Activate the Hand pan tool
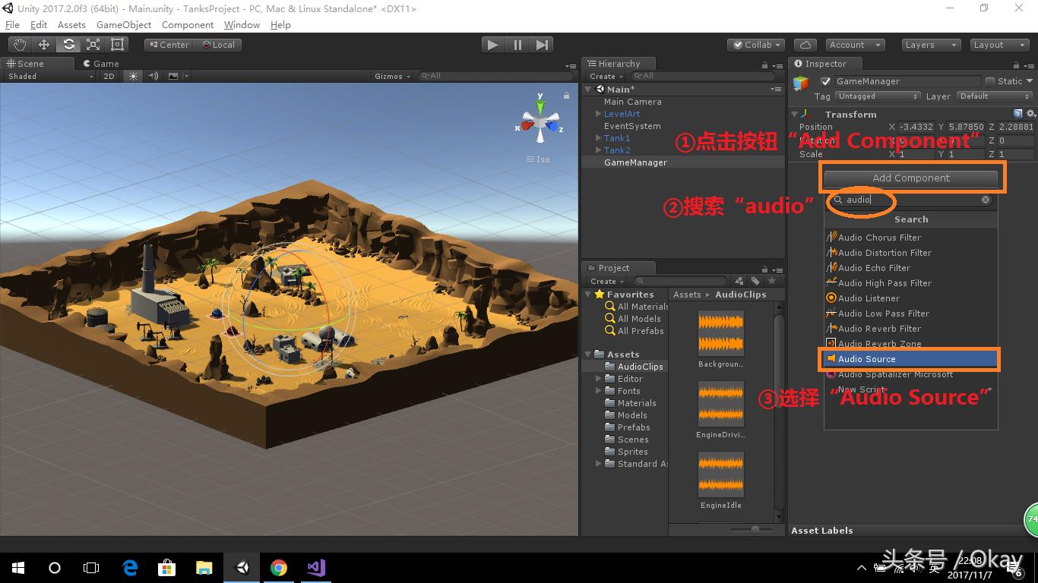1038x583 pixels. point(20,43)
